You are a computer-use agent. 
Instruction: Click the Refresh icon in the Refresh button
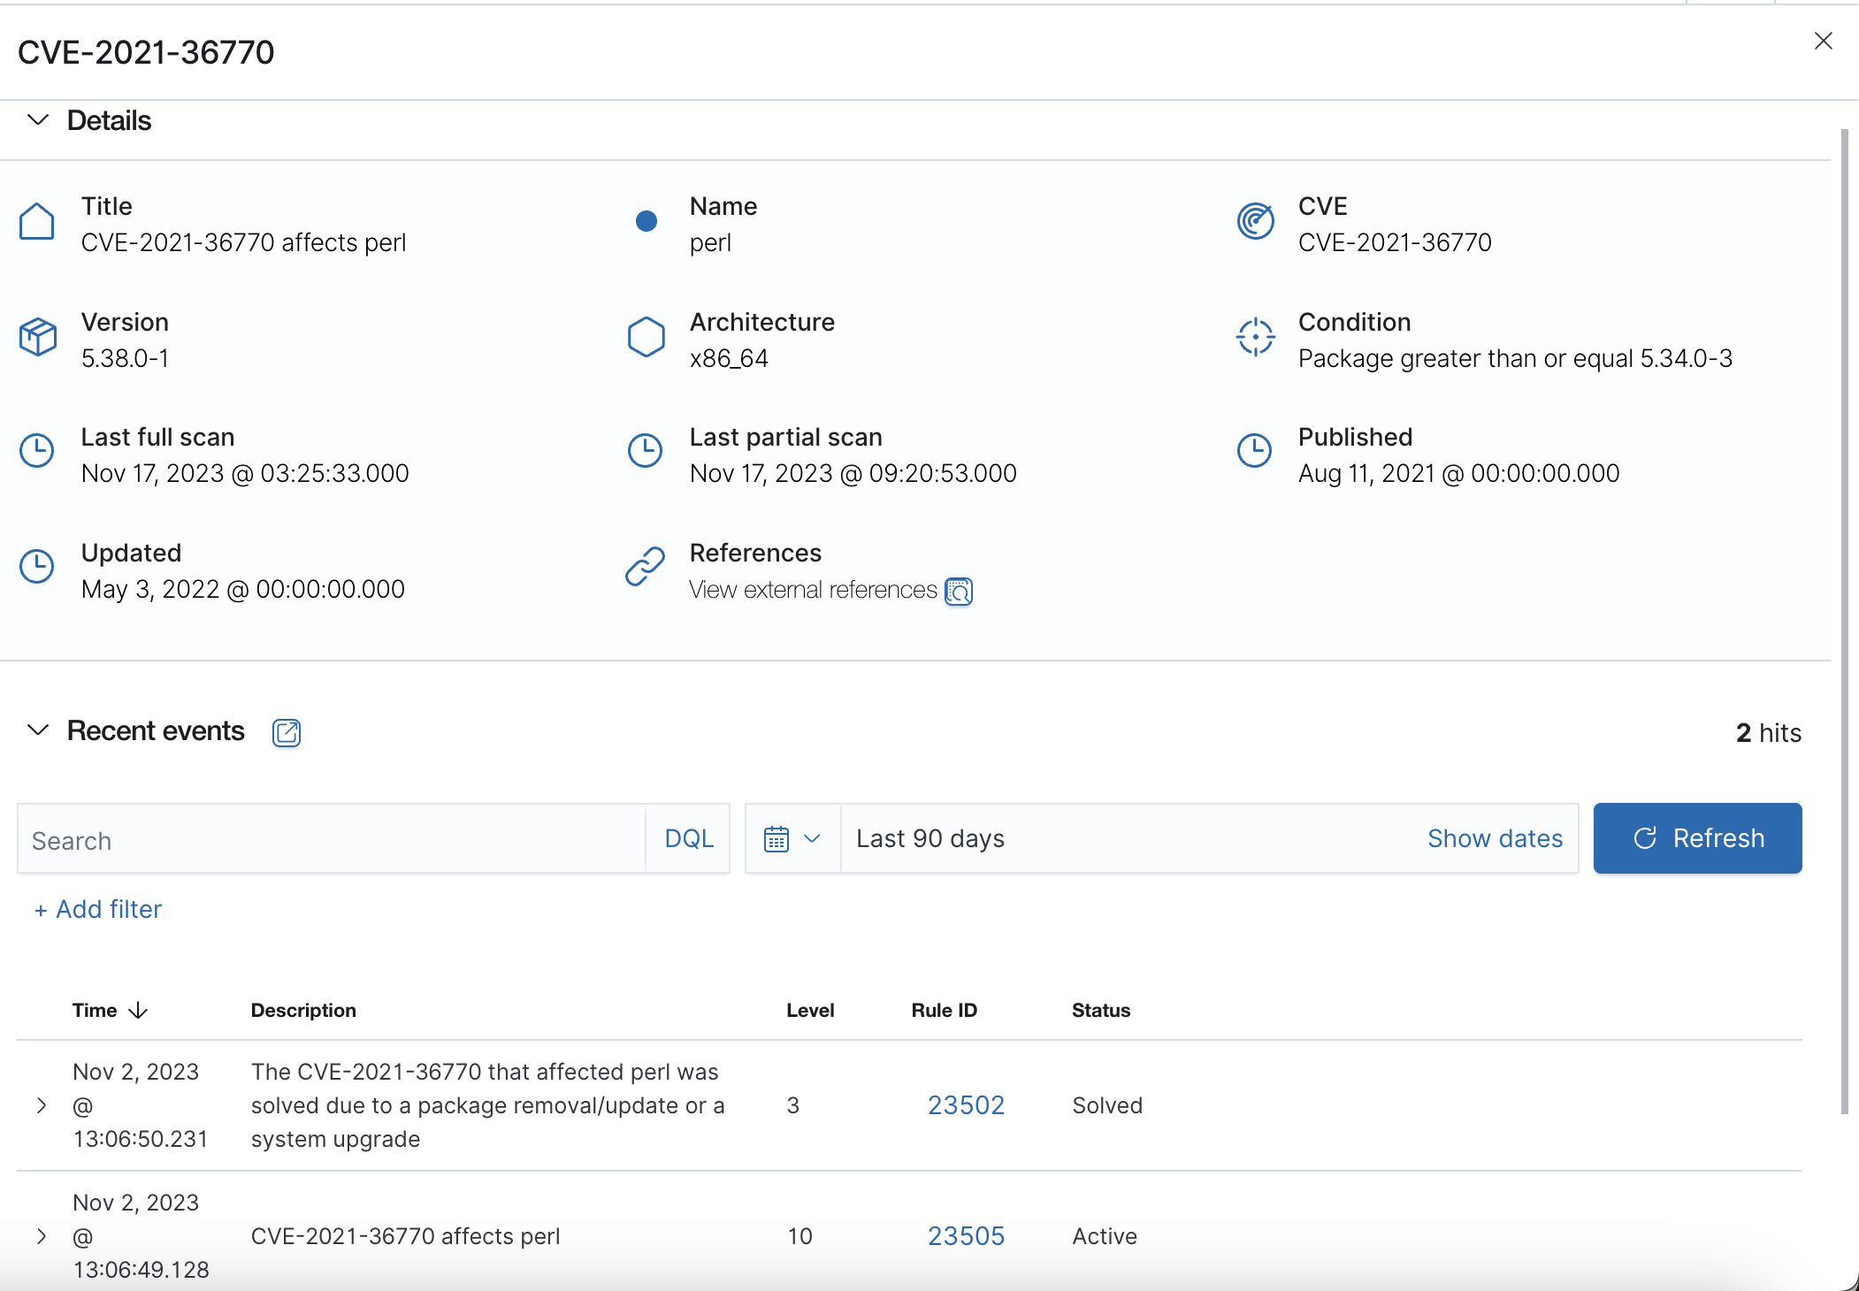coord(1643,837)
